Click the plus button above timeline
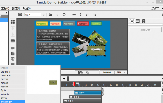Viewport: 163px width, 103px height. [x=64, y=78]
